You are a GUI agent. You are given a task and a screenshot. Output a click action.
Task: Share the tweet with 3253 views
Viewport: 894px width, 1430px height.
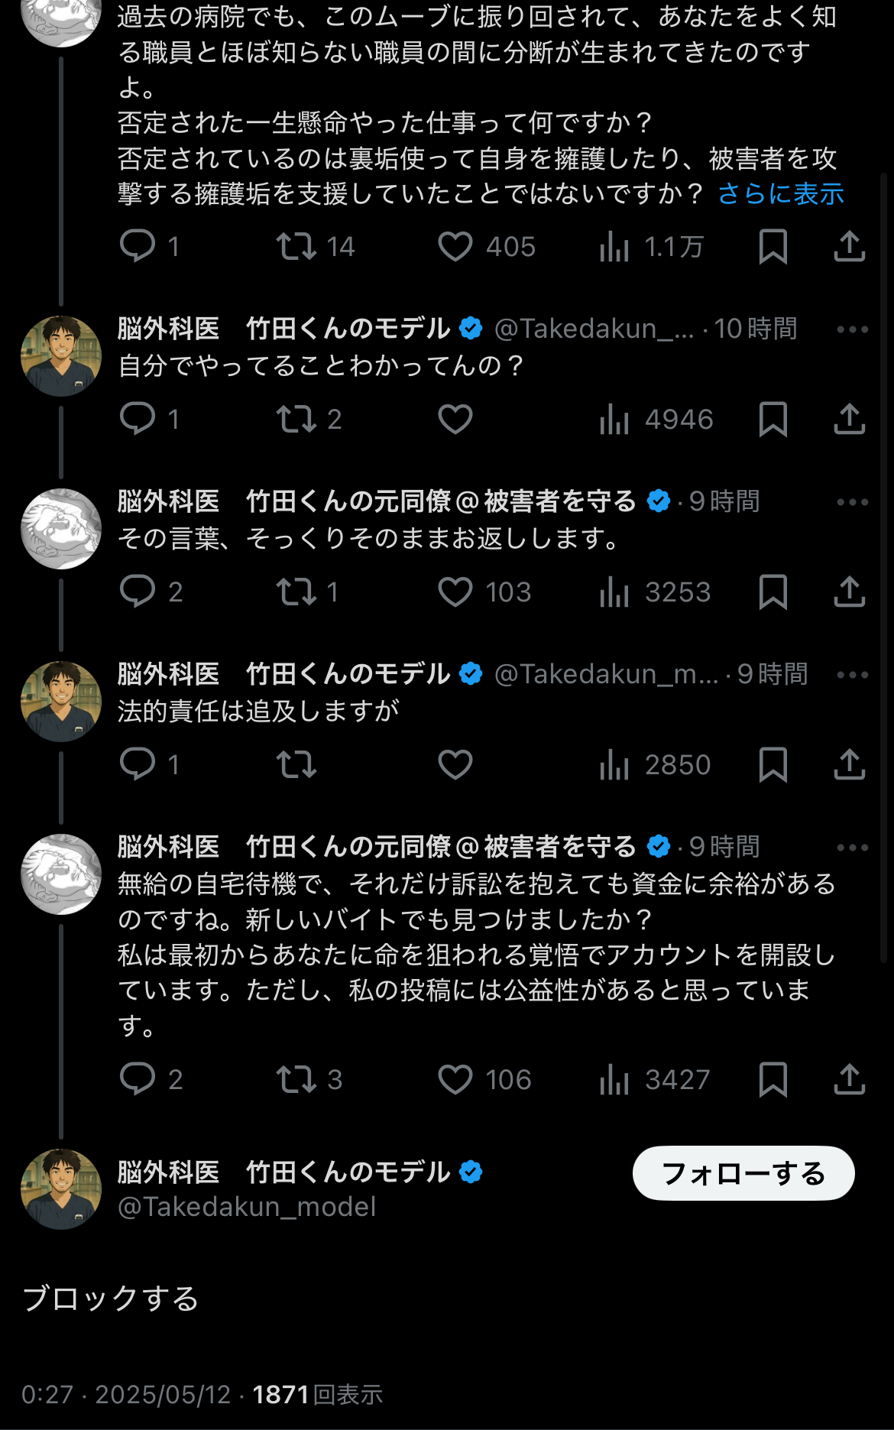849,592
